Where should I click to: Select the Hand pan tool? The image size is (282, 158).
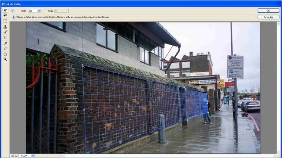5,54
